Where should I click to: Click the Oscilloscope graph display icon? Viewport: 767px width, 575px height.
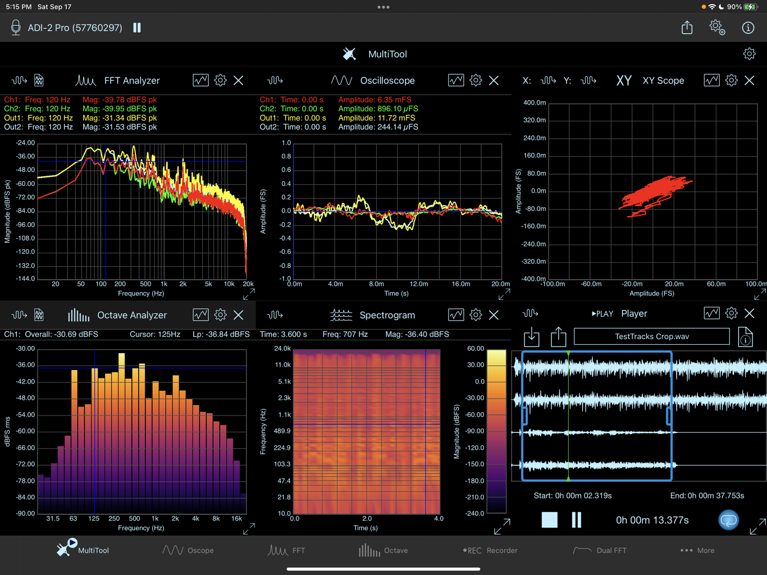456,80
